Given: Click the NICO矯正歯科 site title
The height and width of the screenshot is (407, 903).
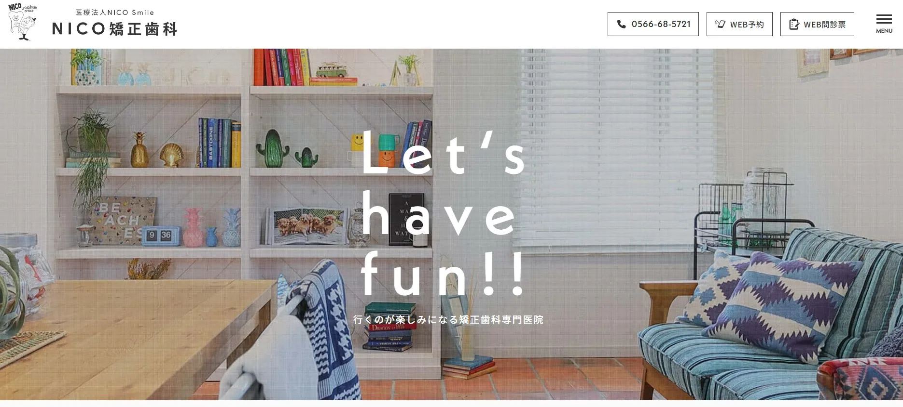Looking at the screenshot, I should (115, 29).
